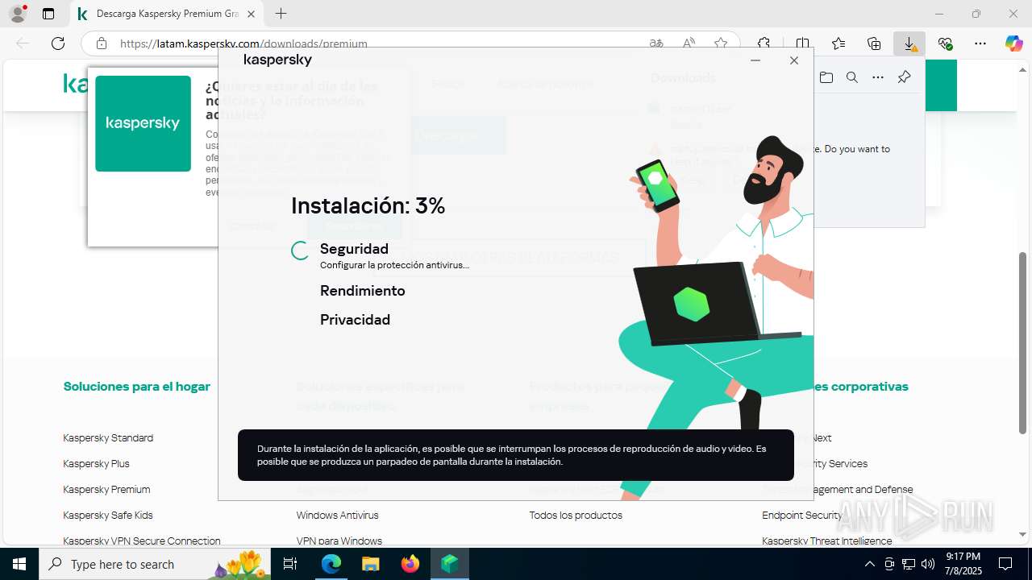Open network status tray icon

[909, 564]
